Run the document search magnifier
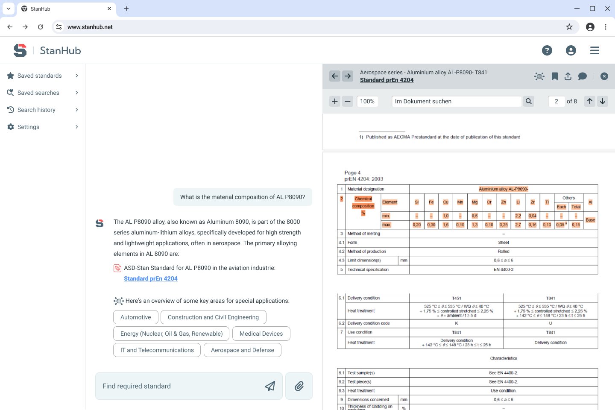The width and height of the screenshot is (615, 410). coord(529,101)
